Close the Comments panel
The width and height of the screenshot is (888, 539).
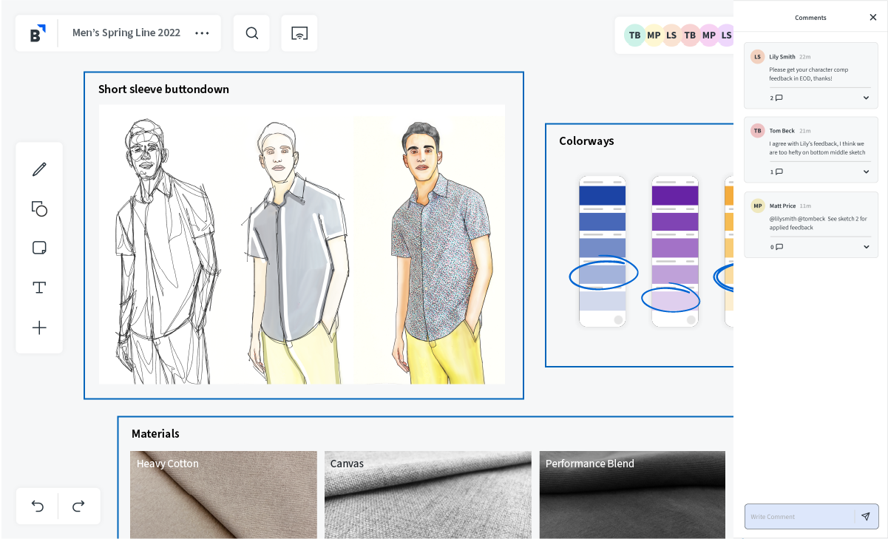coord(872,17)
